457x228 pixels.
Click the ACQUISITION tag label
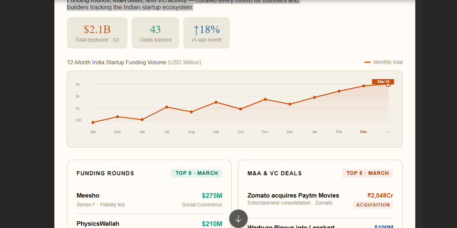click(373, 205)
